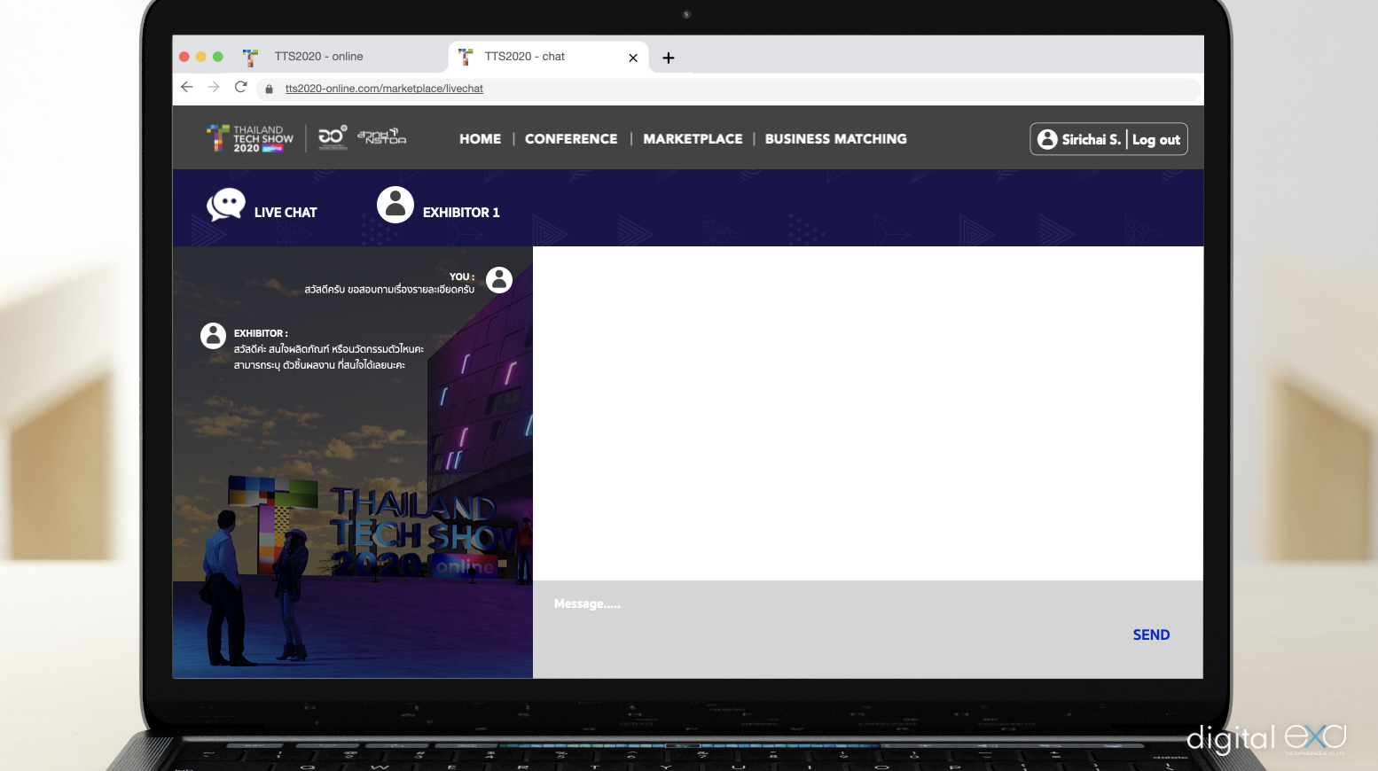The width and height of the screenshot is (1378, 771).
Task: Open the Business Matching page
Action: 835,139
